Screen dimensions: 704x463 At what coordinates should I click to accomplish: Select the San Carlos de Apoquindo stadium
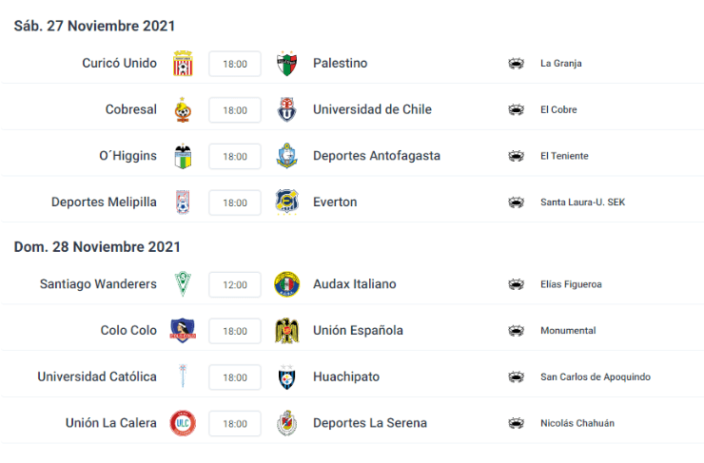[x=596, y=376]
